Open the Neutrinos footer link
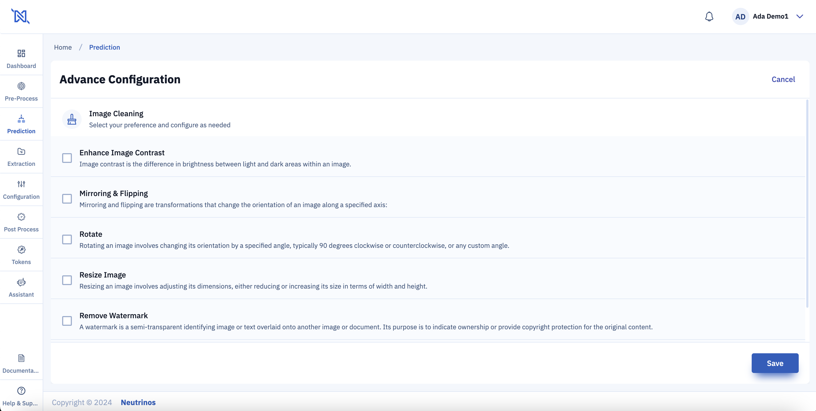The width and height of the screenshot is (816, 411). click(x=138, y=402)
